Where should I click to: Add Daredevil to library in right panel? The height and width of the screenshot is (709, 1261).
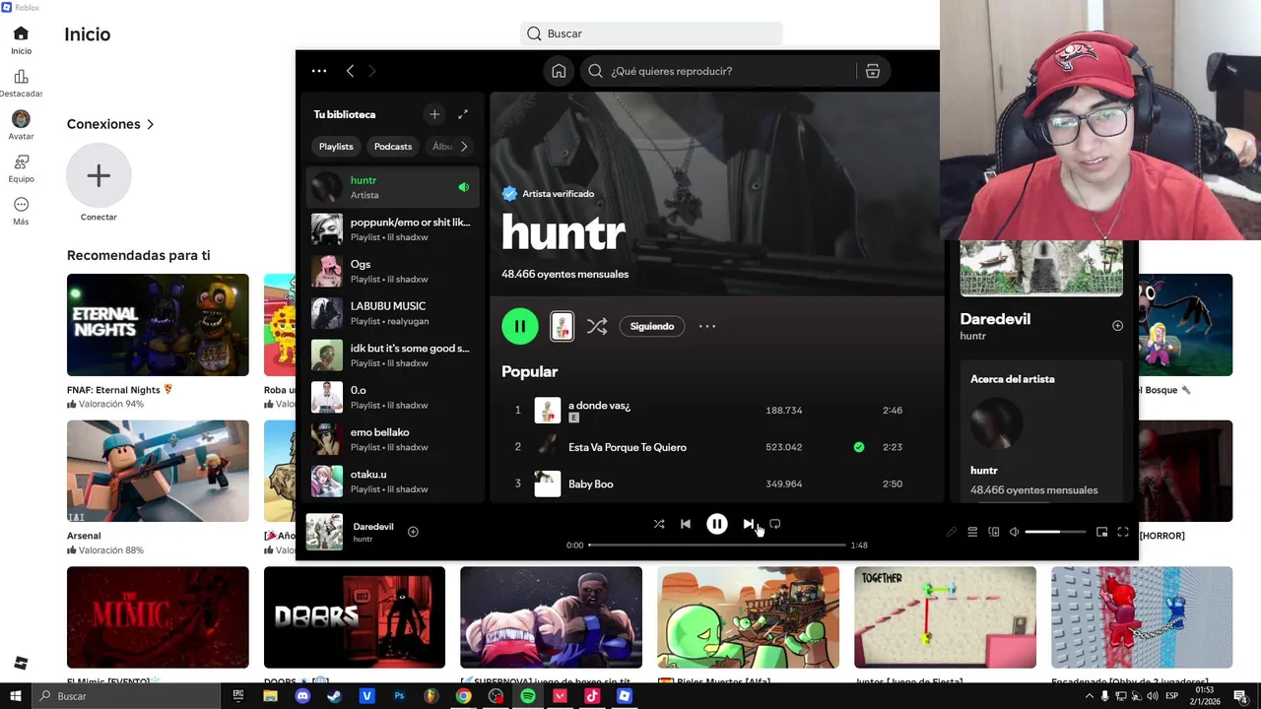point(1117,326)
